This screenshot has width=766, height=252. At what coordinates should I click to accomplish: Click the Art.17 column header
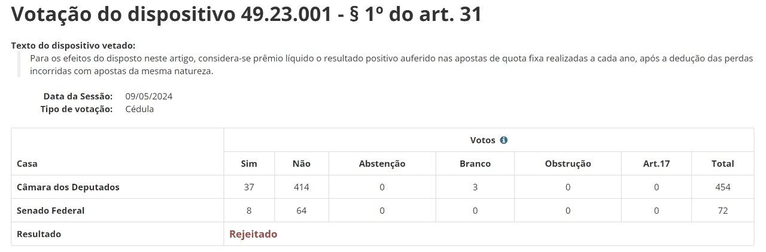coord(656,163)
